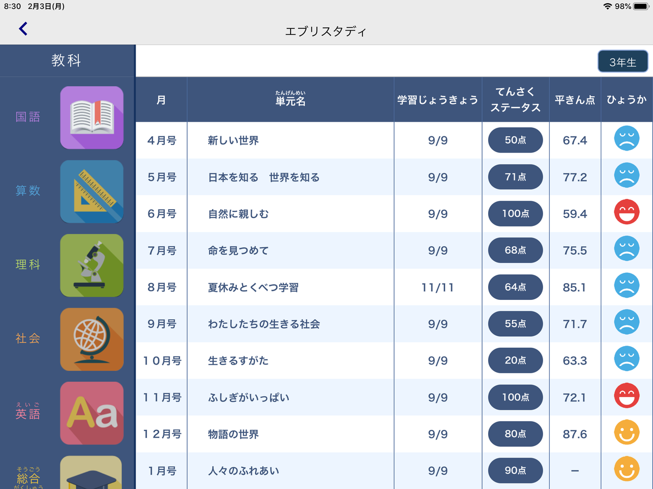Tap the red laughing face for 6月号
The image size is (653, 489).
click(626, 212)
